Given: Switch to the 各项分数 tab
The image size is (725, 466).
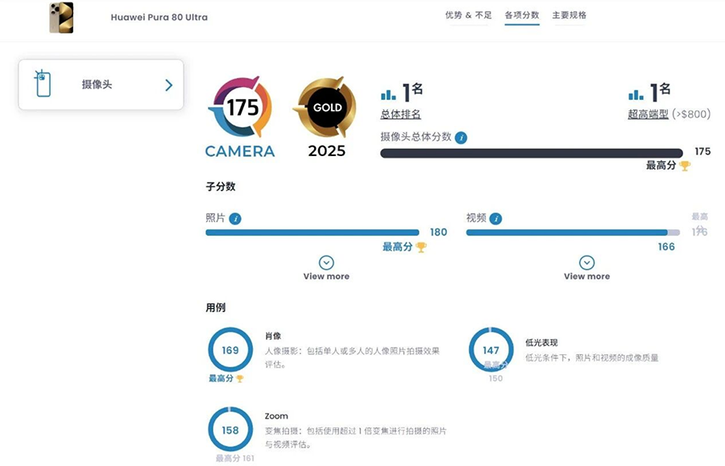Looking at the screenshot, I should coord(522,15).
